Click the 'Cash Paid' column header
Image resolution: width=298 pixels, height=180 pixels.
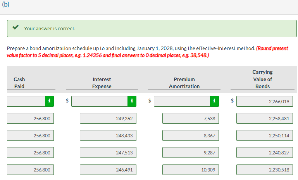click(19, 83)
